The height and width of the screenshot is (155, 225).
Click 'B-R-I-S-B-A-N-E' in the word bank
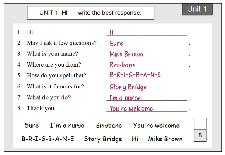[x=48, y=139]
